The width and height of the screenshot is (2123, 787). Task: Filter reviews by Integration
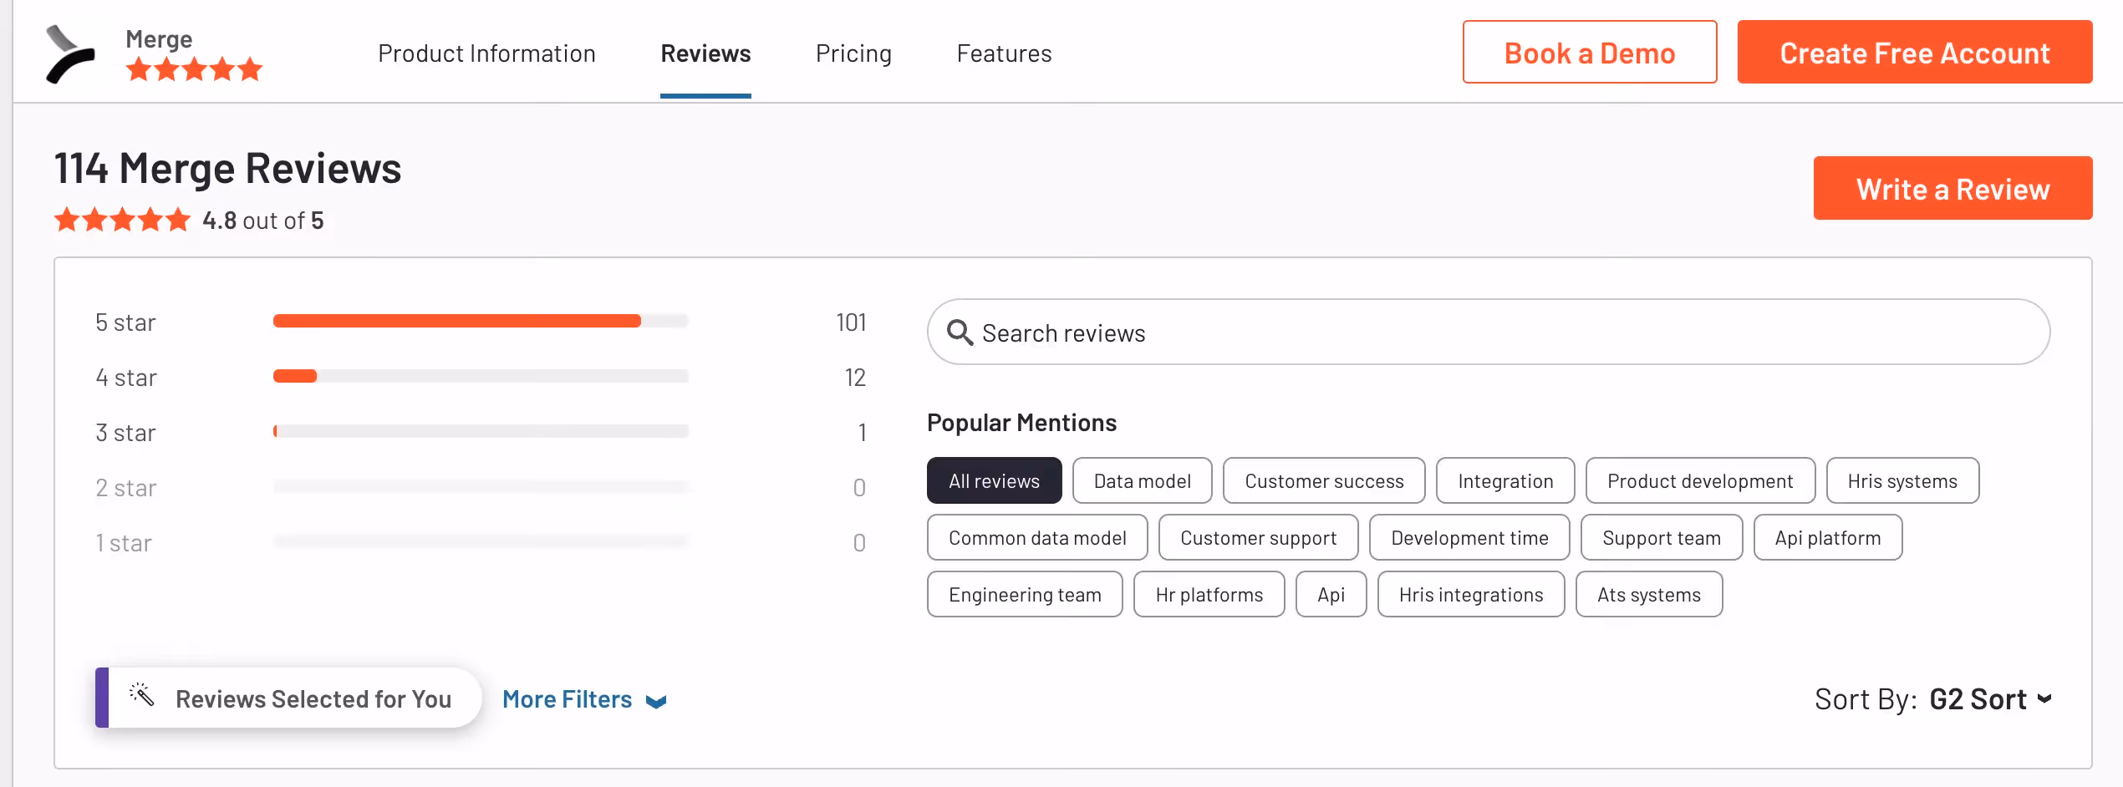coord(1505,480)
